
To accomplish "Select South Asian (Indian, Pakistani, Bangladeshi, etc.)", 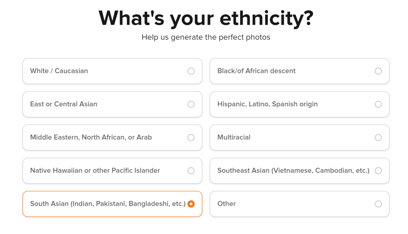I will (x=112, y=204).
